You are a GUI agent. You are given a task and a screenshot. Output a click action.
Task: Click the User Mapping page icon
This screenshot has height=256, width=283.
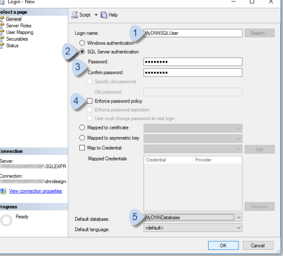[2, 32]
